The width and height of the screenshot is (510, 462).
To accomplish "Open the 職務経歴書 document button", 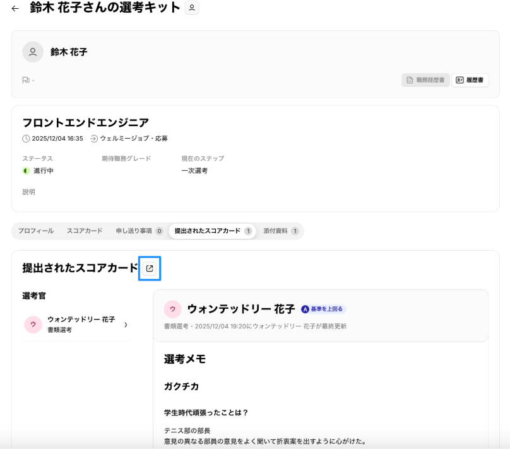I will pos(425,80).
